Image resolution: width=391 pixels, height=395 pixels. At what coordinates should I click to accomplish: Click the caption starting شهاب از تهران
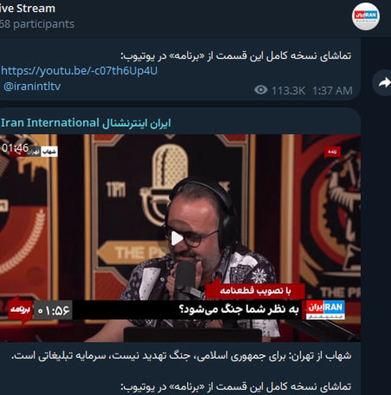pyautogui.click(x=181, y=356)
